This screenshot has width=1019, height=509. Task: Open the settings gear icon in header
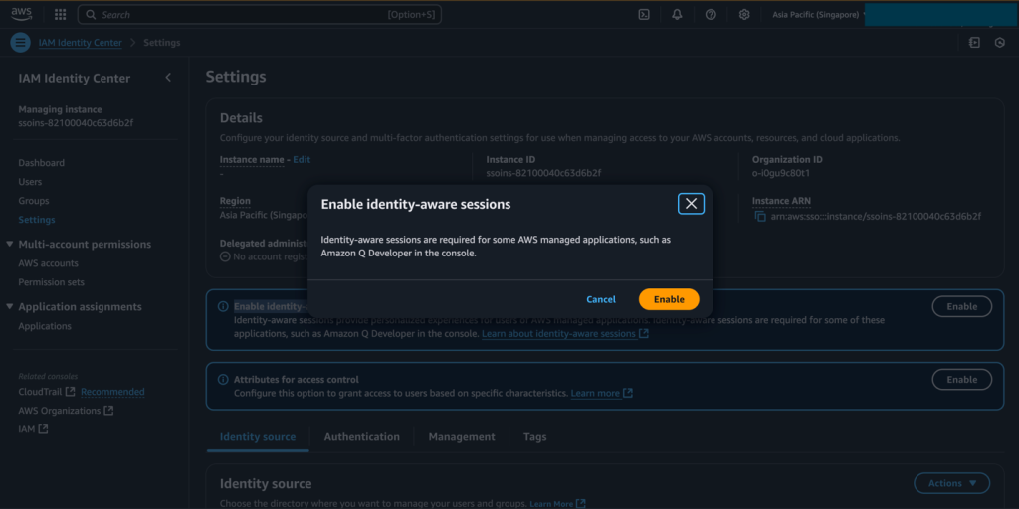(x=744, y=14)
